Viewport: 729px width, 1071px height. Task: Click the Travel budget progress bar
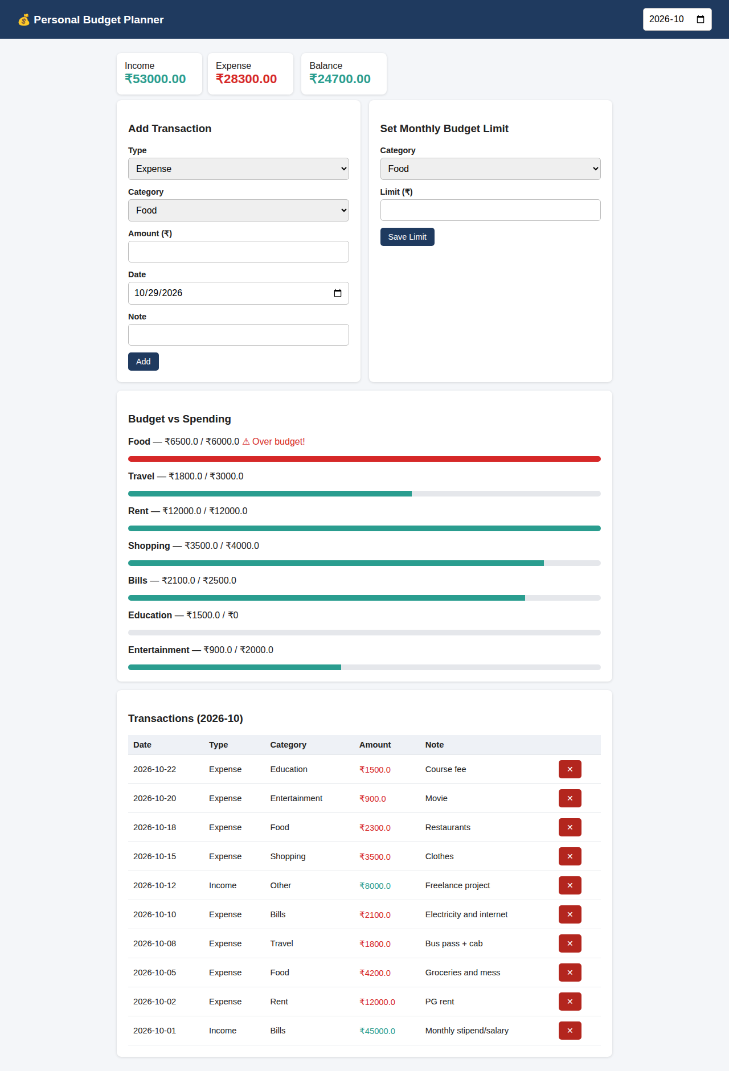click(364, 494)
